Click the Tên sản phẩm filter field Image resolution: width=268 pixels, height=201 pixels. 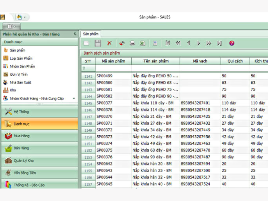point(155,68)
